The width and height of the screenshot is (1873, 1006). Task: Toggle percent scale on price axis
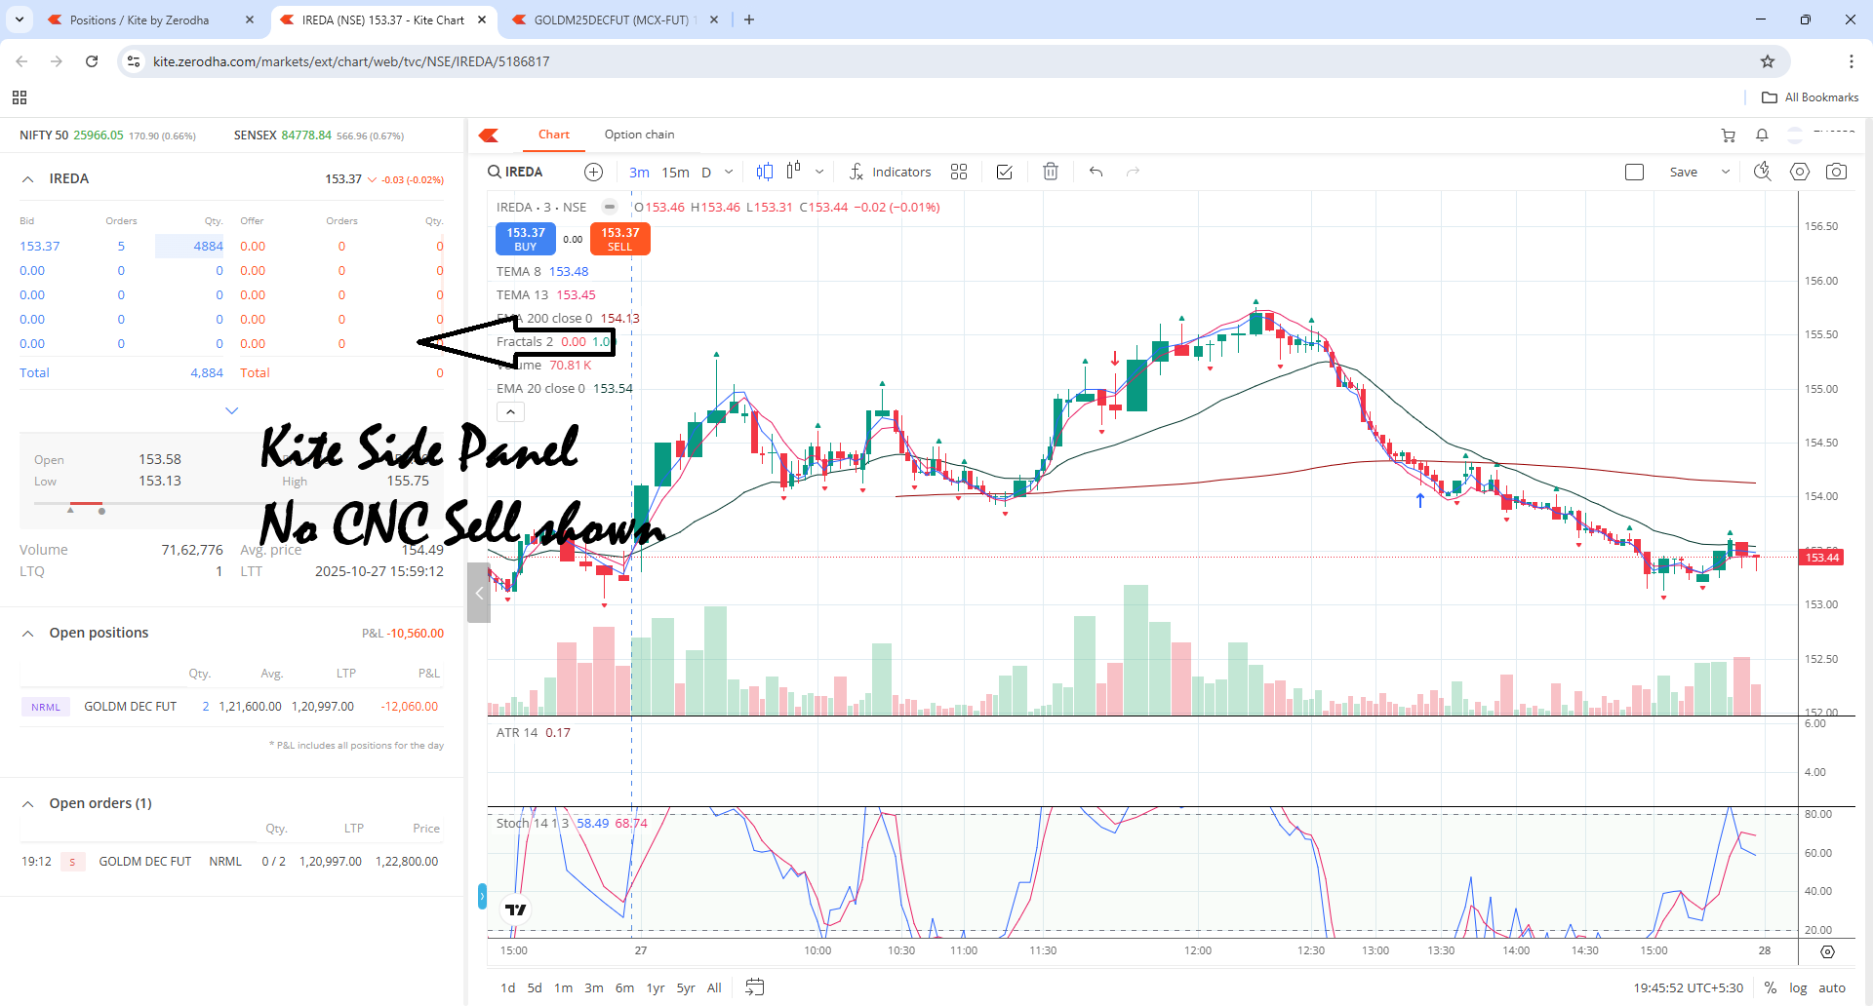coord(1770,987)
